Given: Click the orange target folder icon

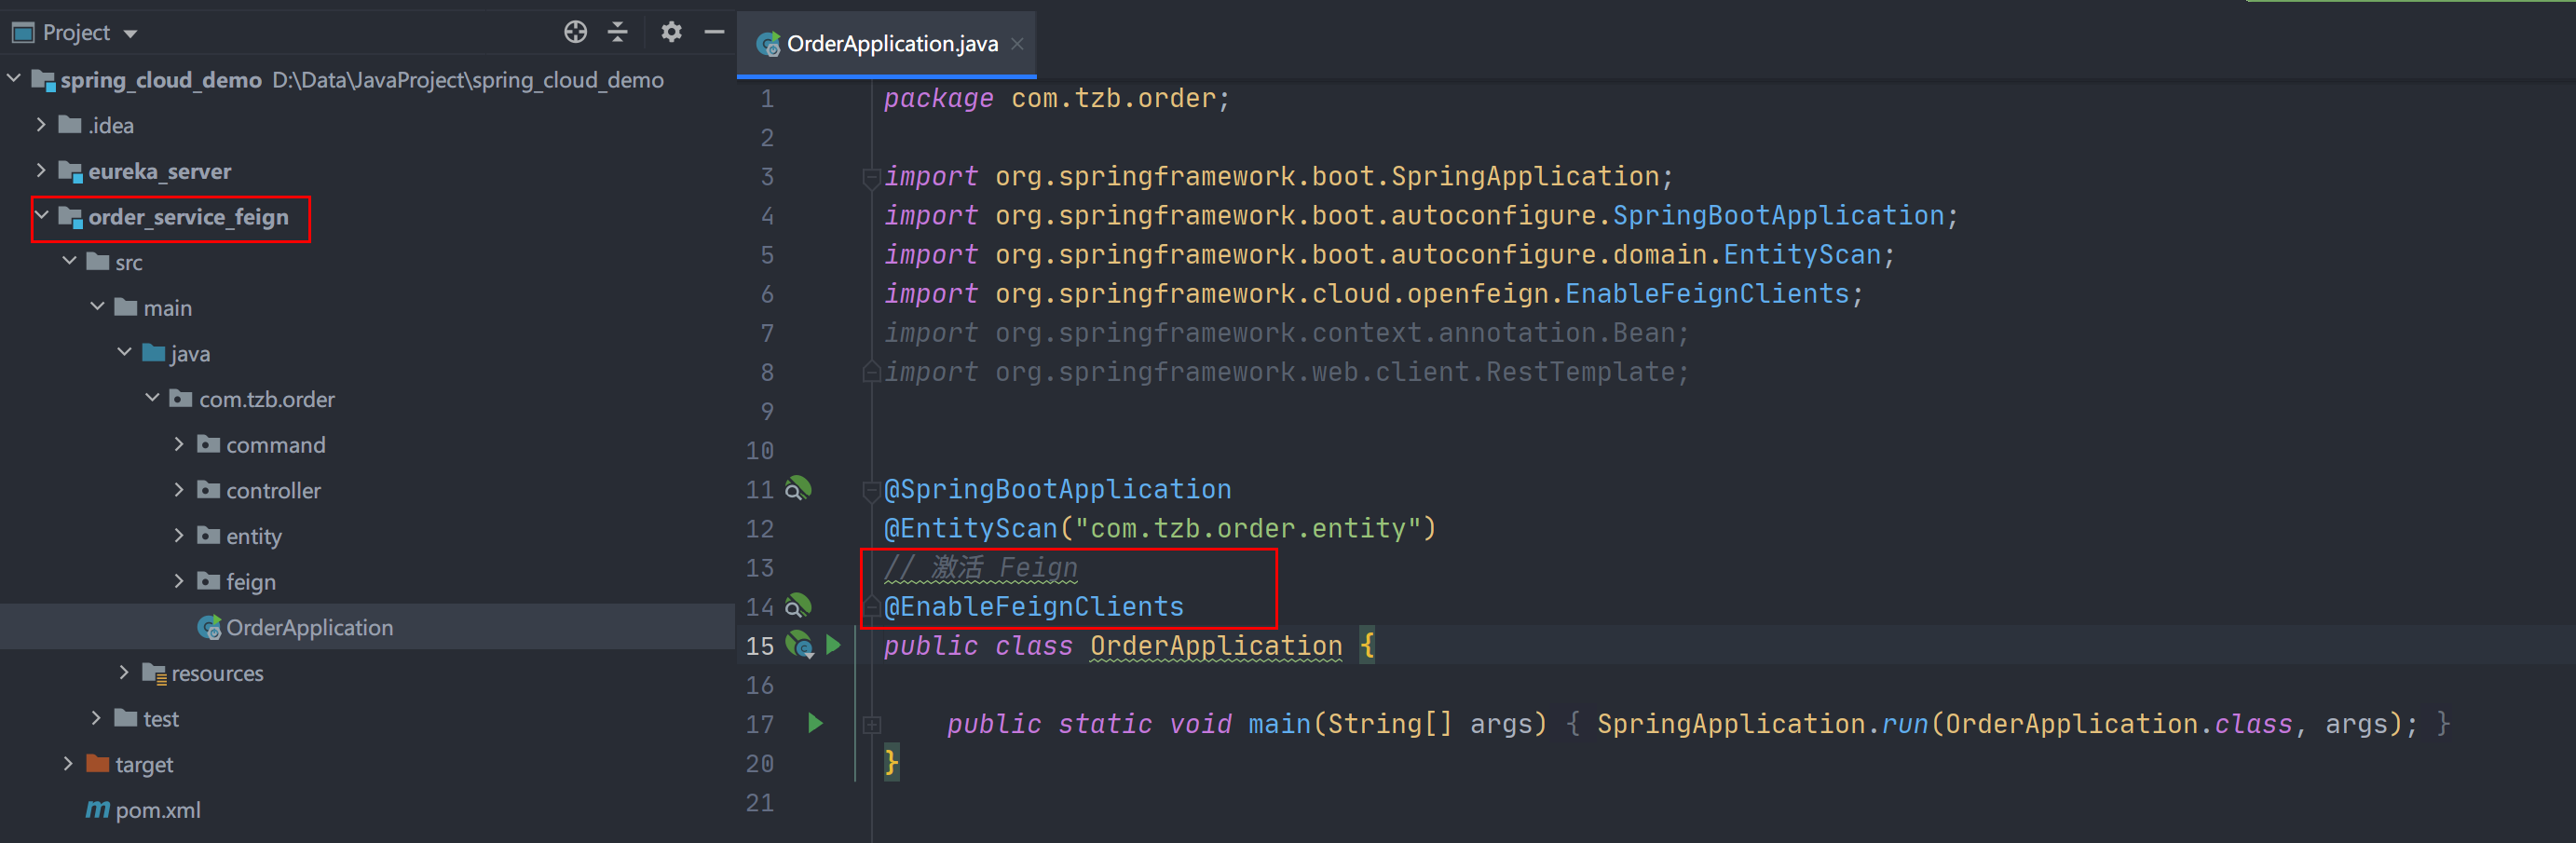Looking at the screenshot, I should coord(98,764).
